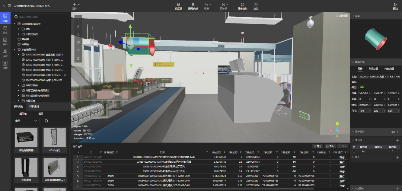402x191 pixels.
Task: Click the import button above asset table
Action: click(x=330, y=146)
